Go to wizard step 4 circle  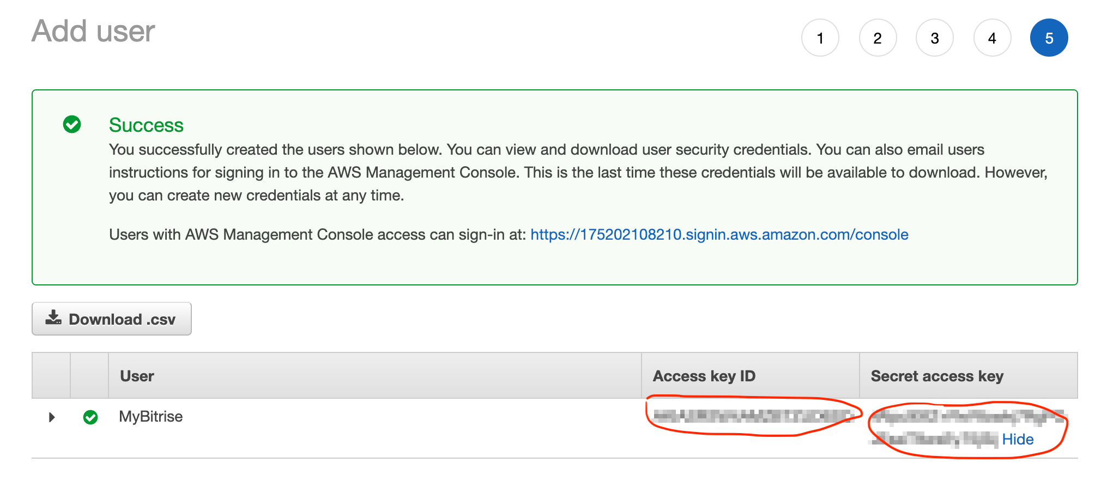[992, 38]
